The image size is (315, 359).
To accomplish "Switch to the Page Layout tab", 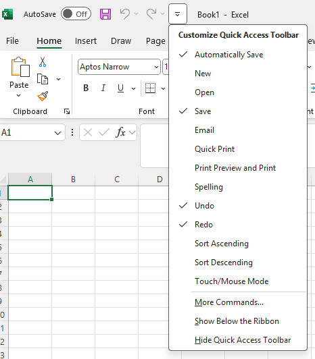I will tap(155, 41).
